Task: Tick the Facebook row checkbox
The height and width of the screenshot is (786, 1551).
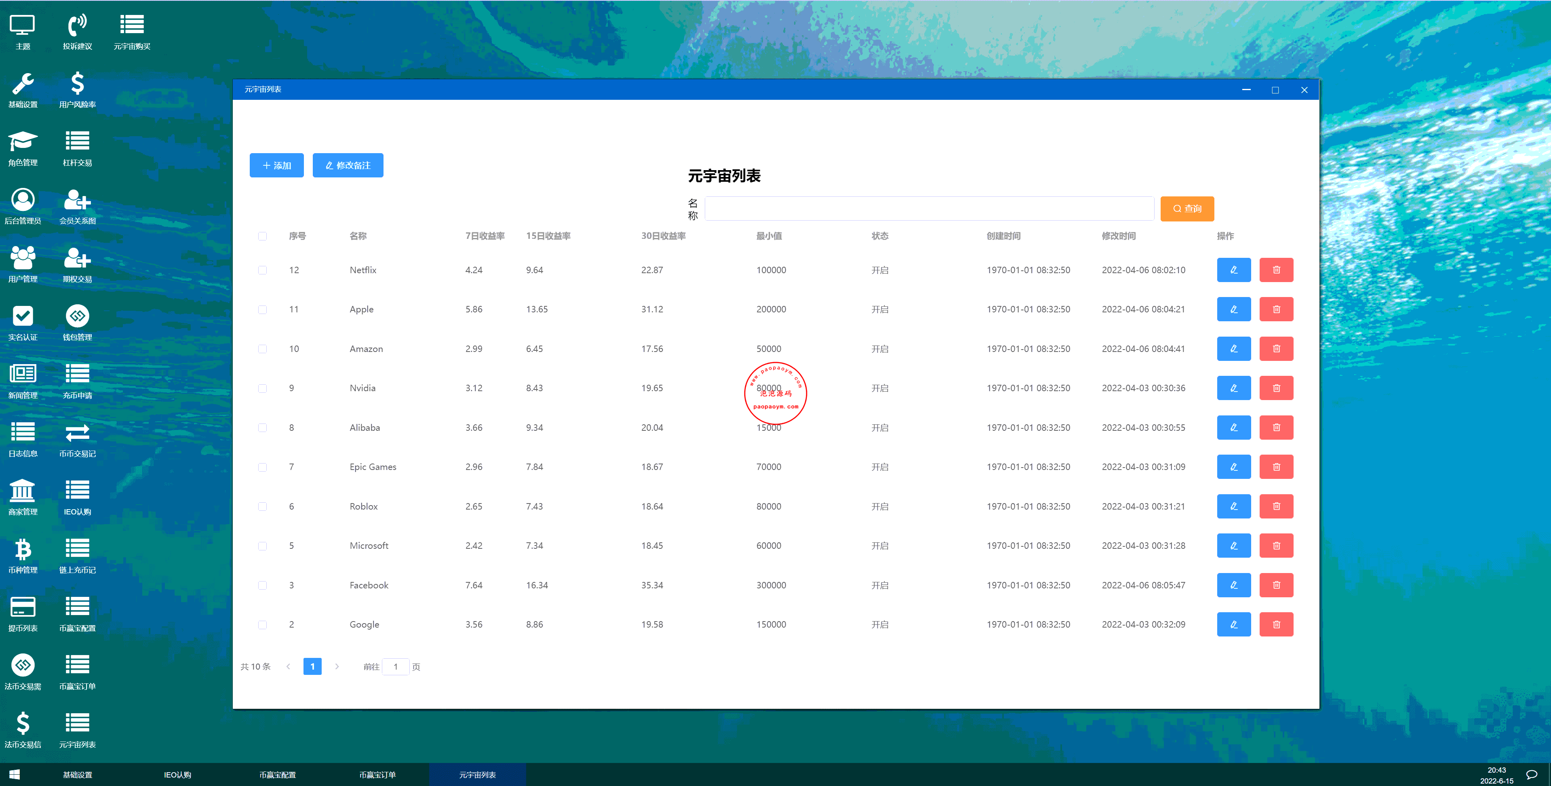Action: [x=263, y=586]
